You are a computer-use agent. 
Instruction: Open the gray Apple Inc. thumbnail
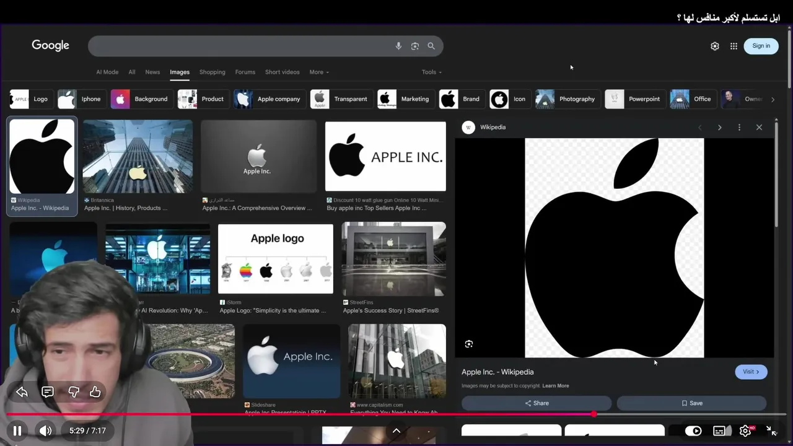pos(258,156)
